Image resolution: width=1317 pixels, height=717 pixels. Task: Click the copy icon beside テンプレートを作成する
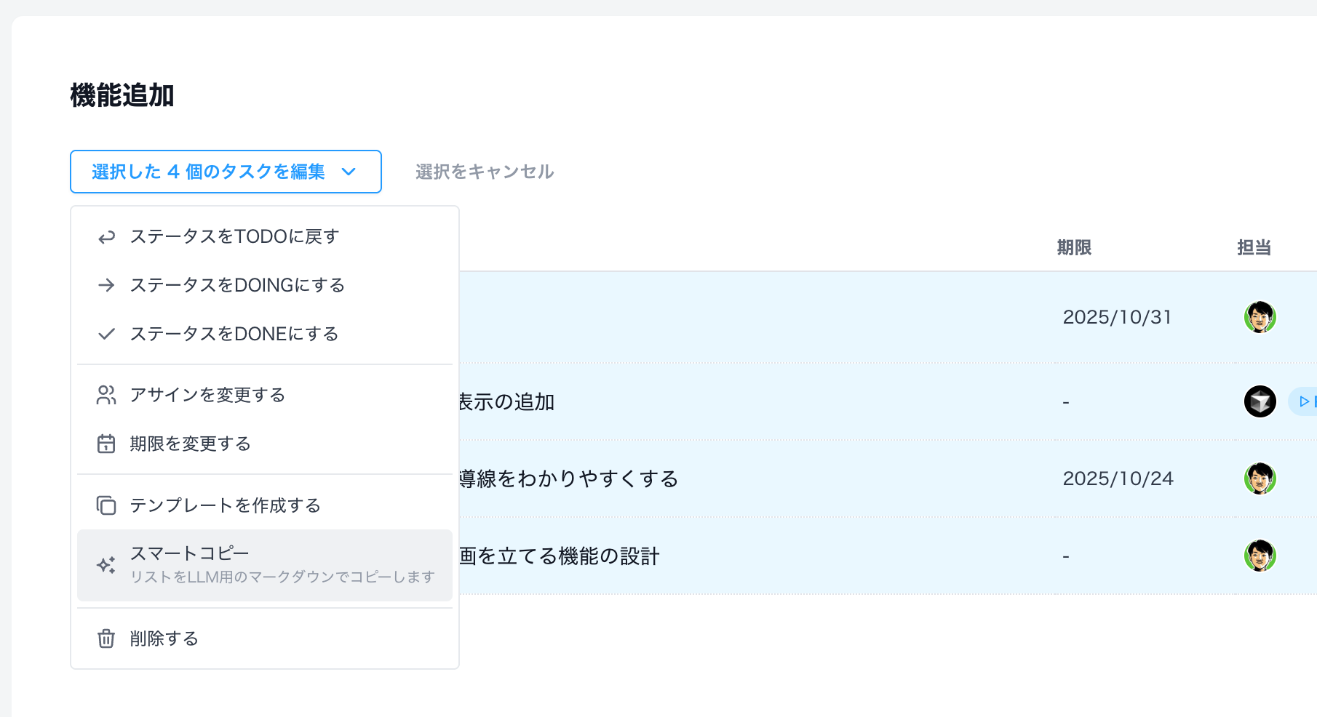[106, 504]
